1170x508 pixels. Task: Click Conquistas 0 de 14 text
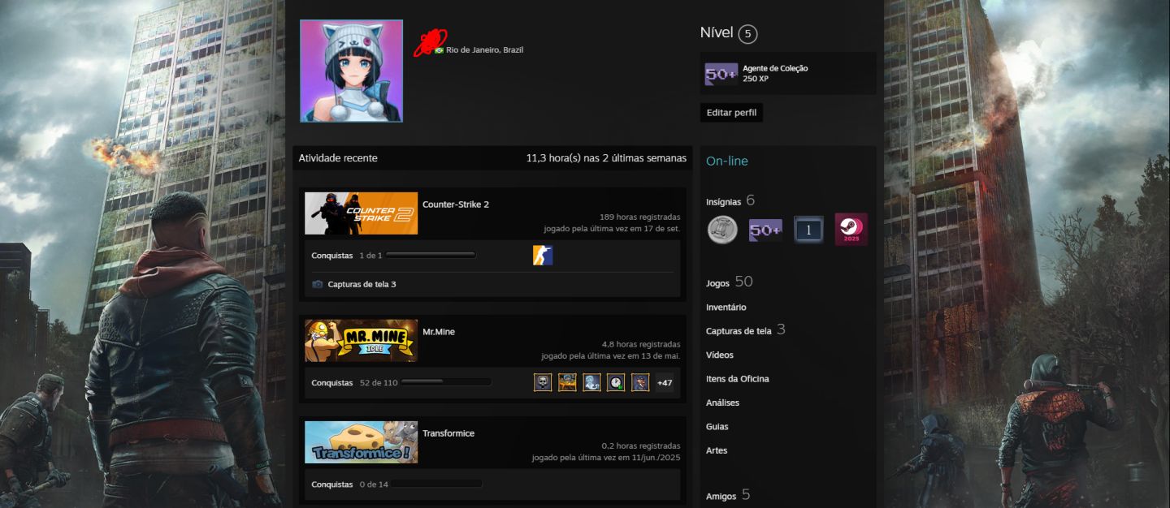point(350,484)
